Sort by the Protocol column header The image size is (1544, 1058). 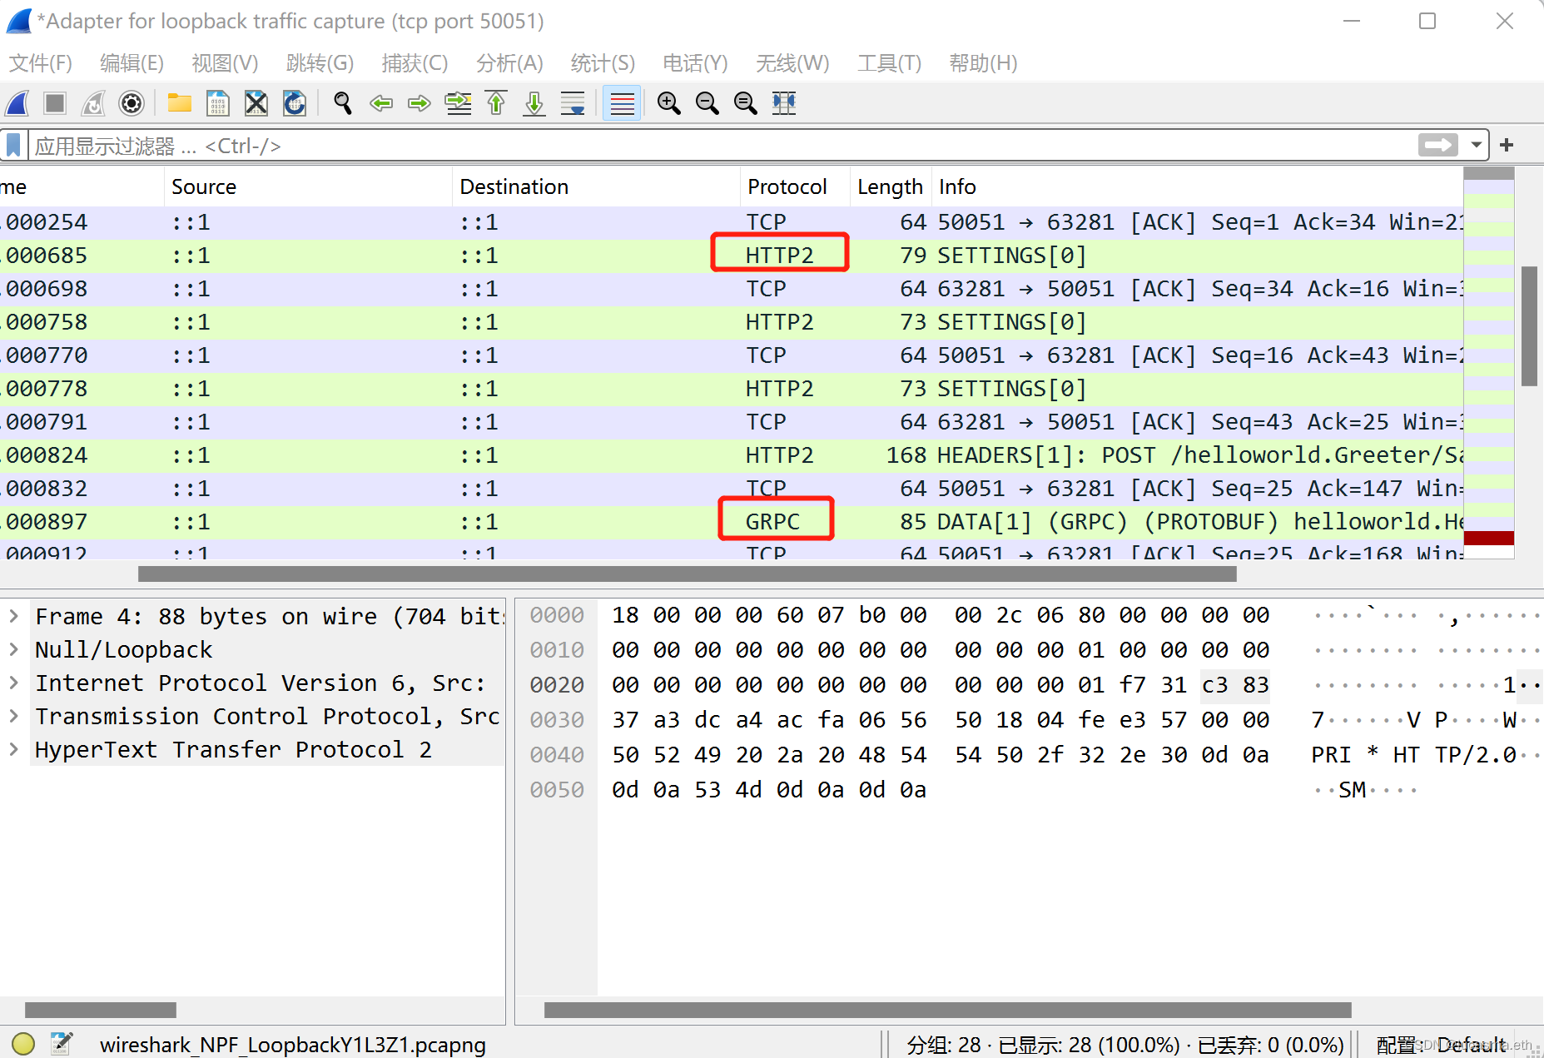(795, 186)
